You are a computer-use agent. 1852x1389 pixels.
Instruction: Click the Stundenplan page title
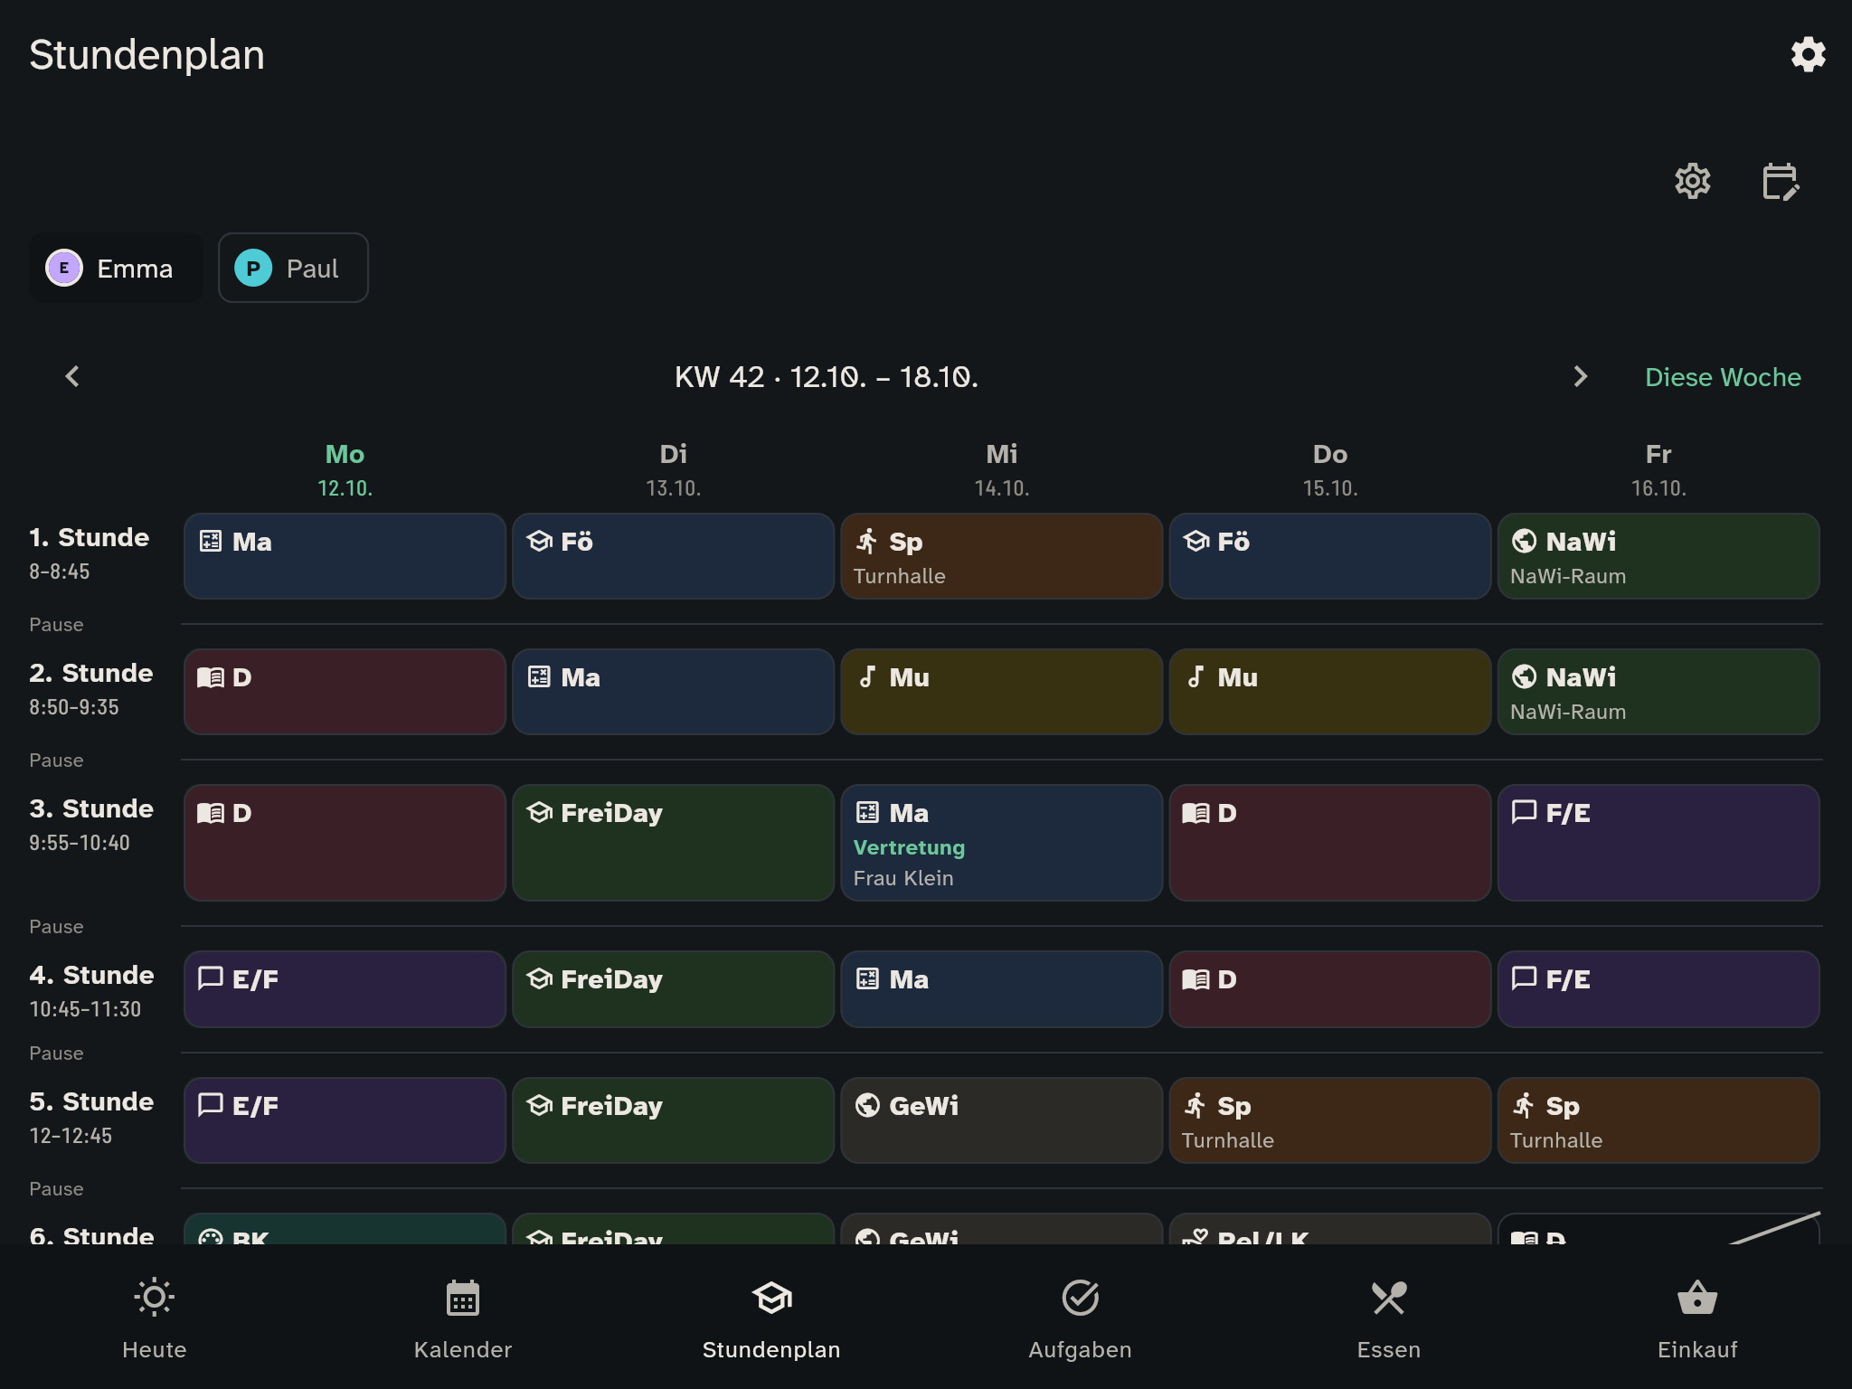click(x=146, y=55)
